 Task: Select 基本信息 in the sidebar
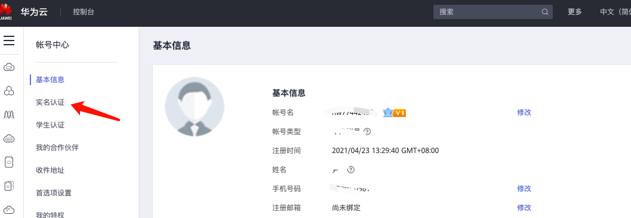tap(50, 79)
